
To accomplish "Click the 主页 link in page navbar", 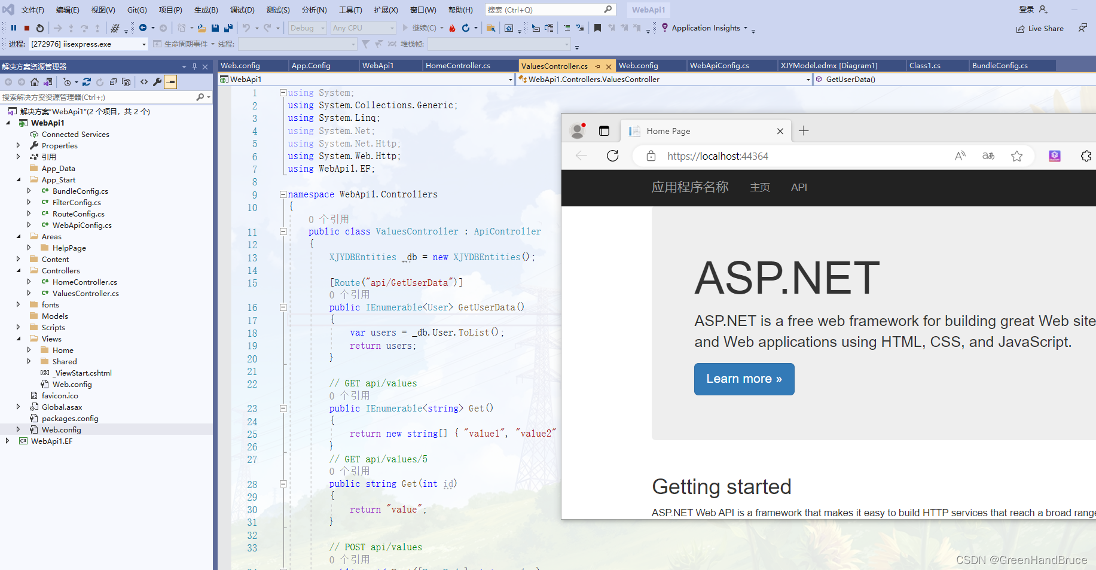I will (760, 188).
